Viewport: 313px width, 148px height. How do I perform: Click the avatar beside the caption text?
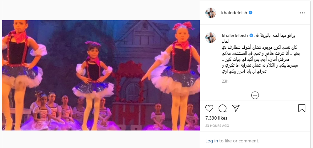(211, 38)
